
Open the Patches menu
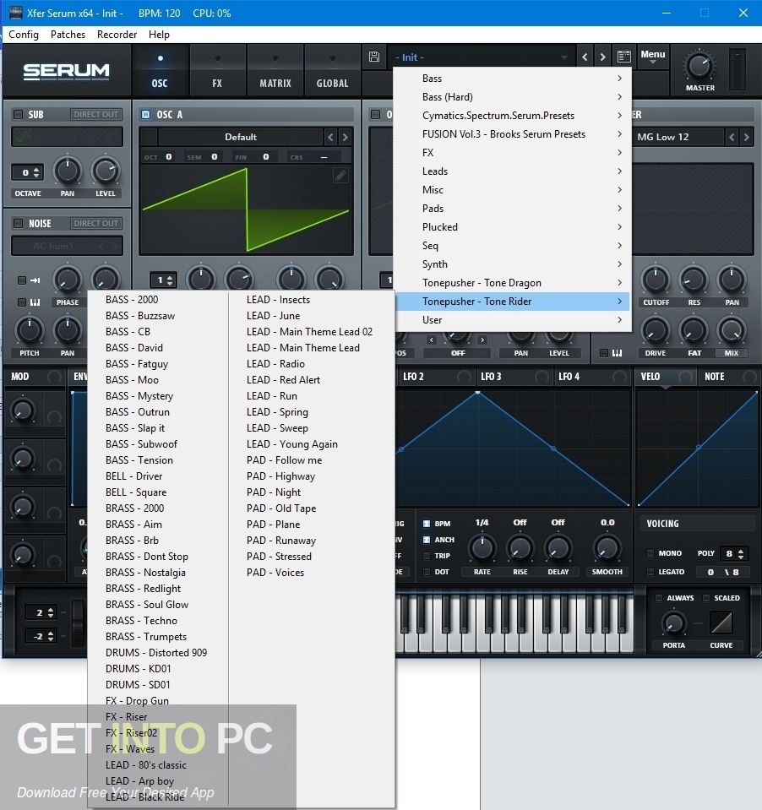pyautogui.click(x=68, y=34)
